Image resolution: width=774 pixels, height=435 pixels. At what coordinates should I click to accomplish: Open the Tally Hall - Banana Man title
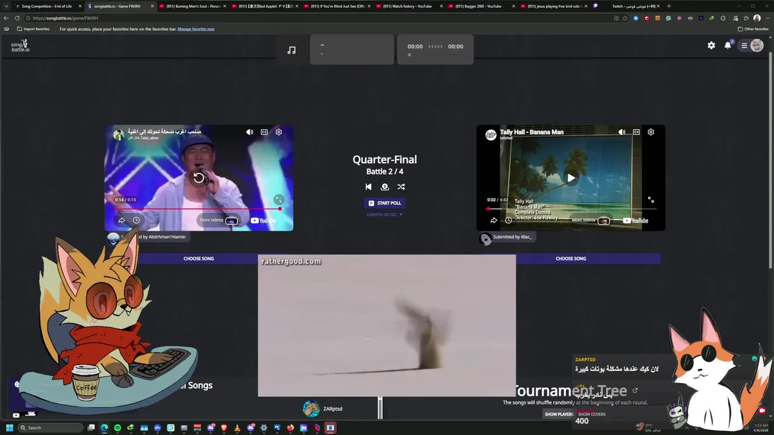(532, 132)
